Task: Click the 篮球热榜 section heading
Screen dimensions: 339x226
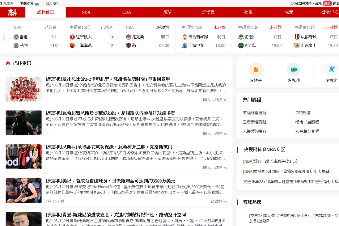Action: pyautogui.click(x=252, y=202)
